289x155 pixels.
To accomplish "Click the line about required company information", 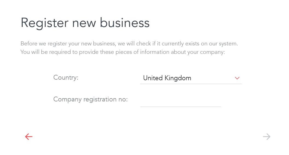I will (x=122, y=52).
